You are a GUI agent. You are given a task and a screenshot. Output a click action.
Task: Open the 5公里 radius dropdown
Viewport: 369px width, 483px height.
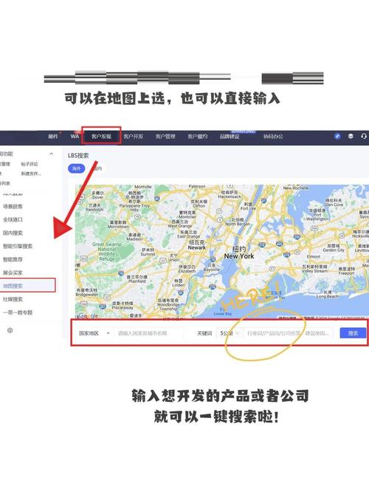pos(230,333)
